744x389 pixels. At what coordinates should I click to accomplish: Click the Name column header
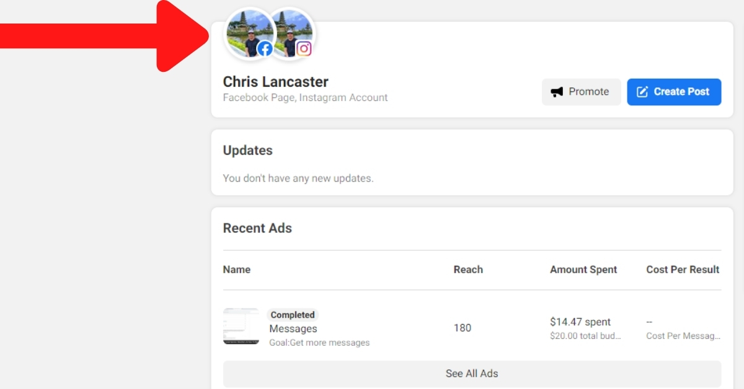(x=237, y=269)
